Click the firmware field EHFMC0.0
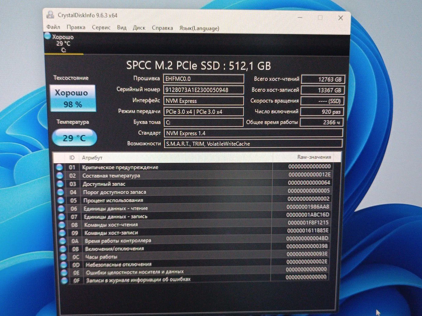The width and height of the screenshot is (422, 316). click(204, 79)
